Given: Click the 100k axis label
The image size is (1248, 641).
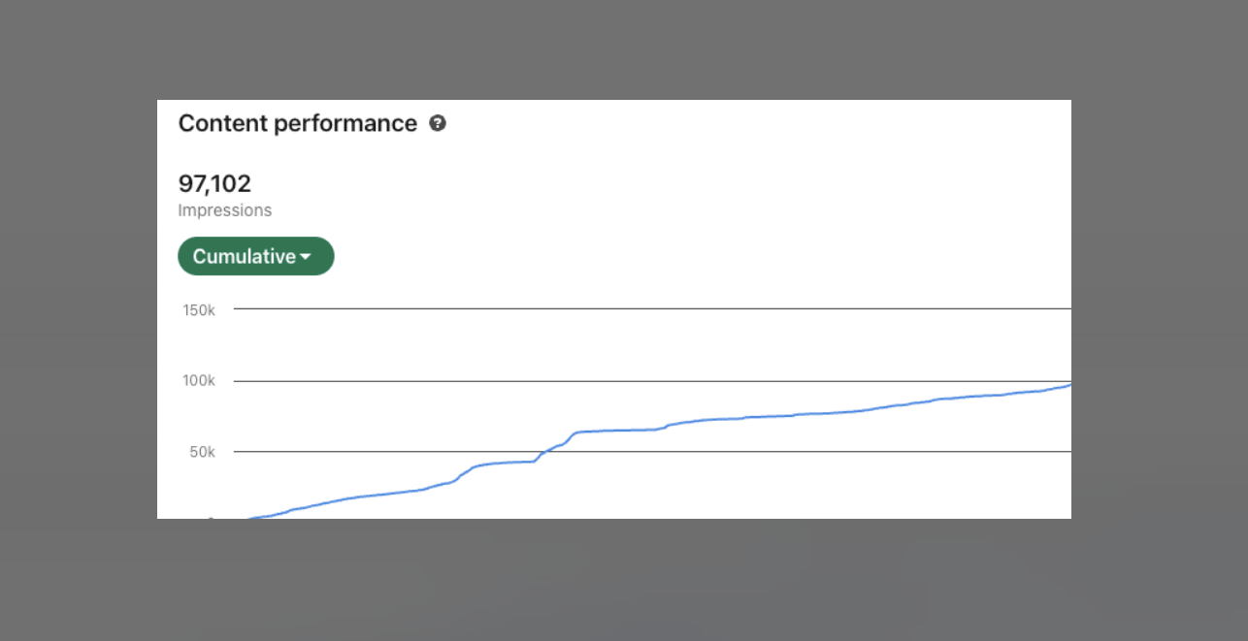Looking at the screenshot, I should click(198, 380).
